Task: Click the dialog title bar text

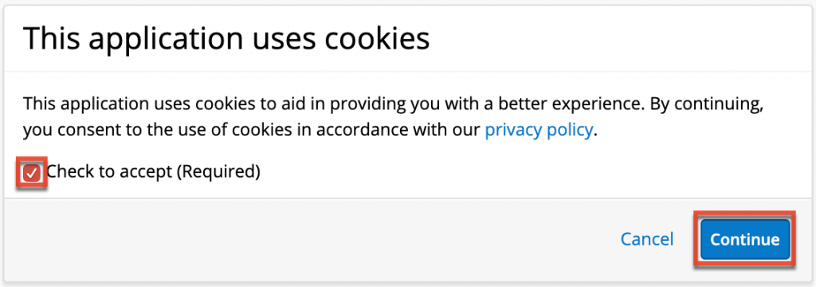Action: (x=226, y=38)
